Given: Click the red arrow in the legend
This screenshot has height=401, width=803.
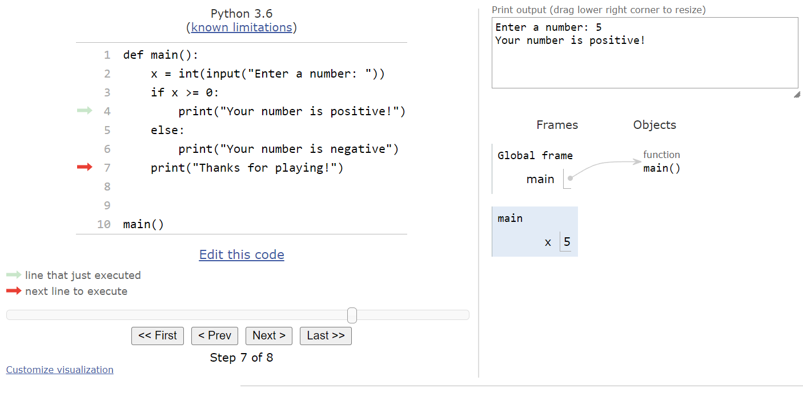Looking at the screenshot, I should pyautogui.click(x=14, y=291).
